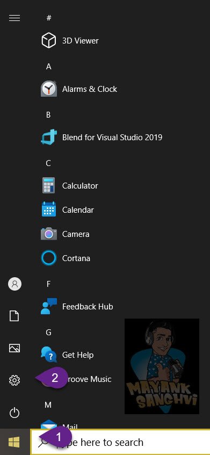Click "Blend for Visual Studio 2019" text
Viewport: 210px width, 455px height.
point(112,138)
